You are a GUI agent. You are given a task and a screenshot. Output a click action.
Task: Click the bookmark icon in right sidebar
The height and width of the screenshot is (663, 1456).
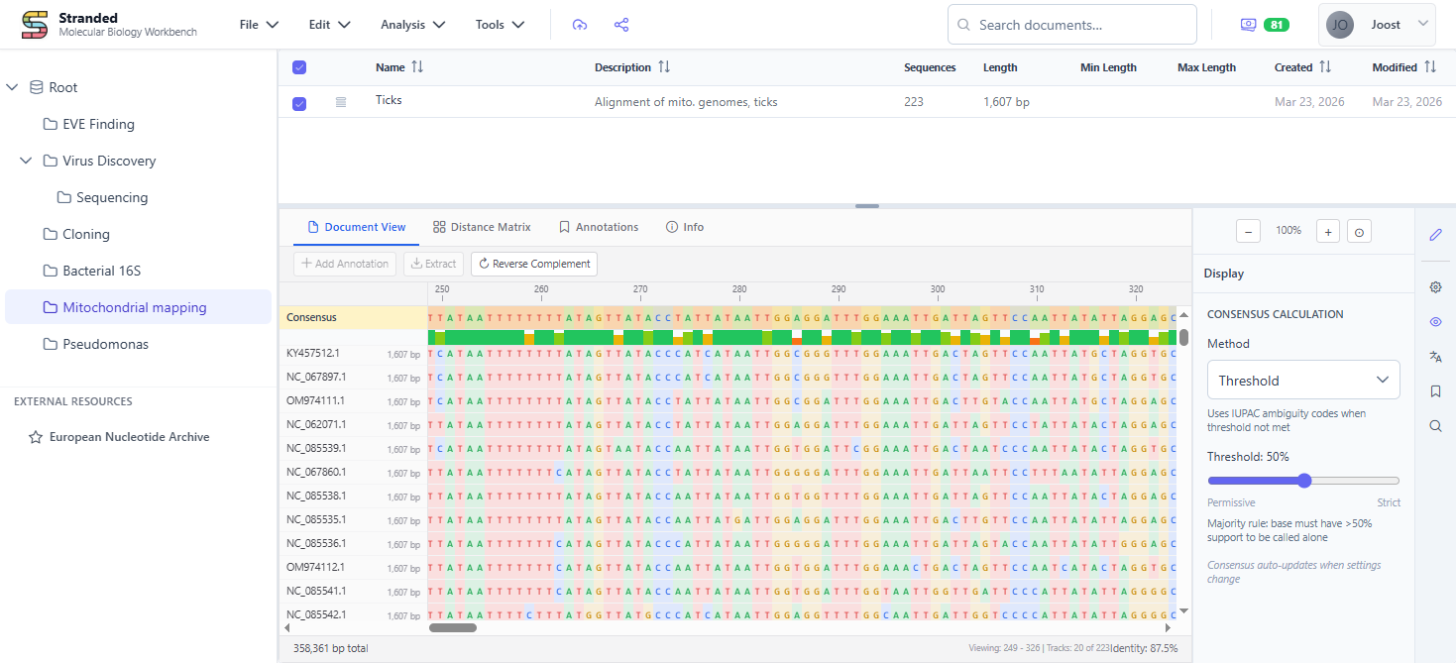coord(1435,390)
